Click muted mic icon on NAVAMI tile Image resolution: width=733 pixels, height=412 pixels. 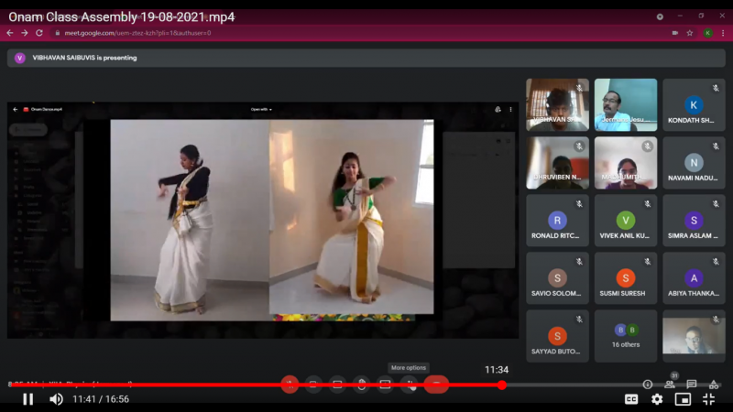pyautogui.click(x=716, y=146)
